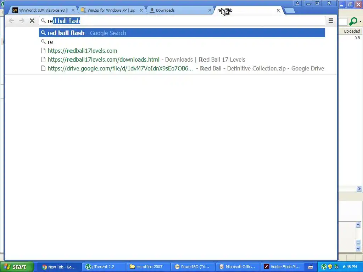Click the 0 B value under Uploaded
This screenshot has height=272, width=363.
(357, 38)
